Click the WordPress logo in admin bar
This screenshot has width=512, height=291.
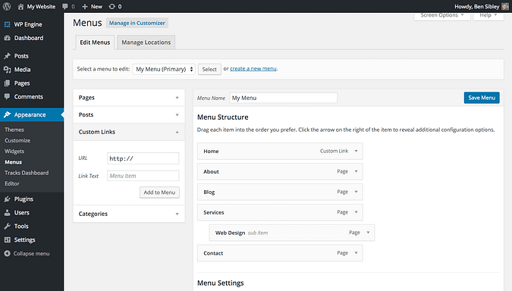[7, 7]
